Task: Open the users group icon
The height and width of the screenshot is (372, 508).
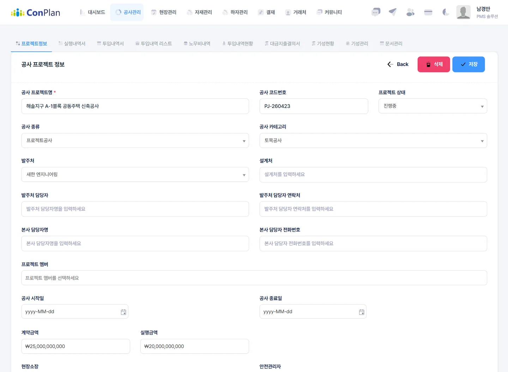Action: [410, 12]
